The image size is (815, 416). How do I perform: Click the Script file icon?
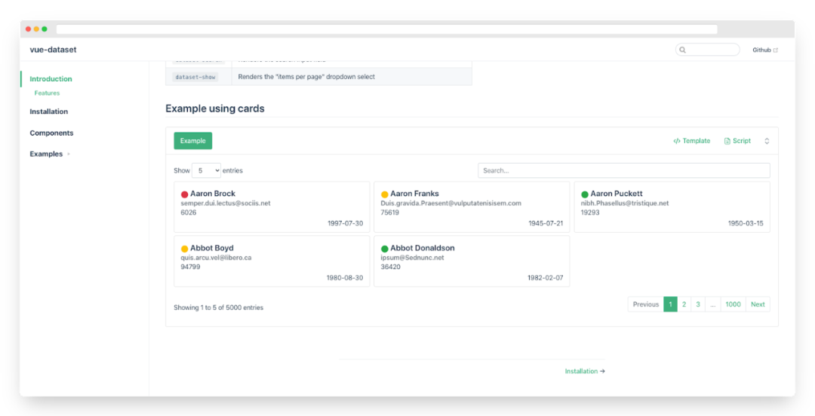(727, 141)
